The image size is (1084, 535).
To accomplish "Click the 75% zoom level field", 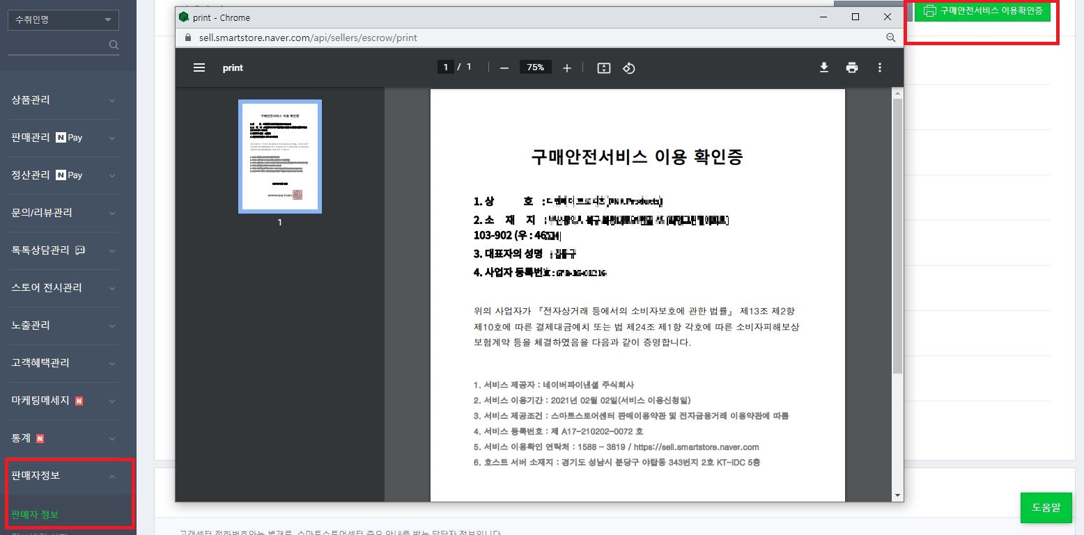I will coord(535,67).
